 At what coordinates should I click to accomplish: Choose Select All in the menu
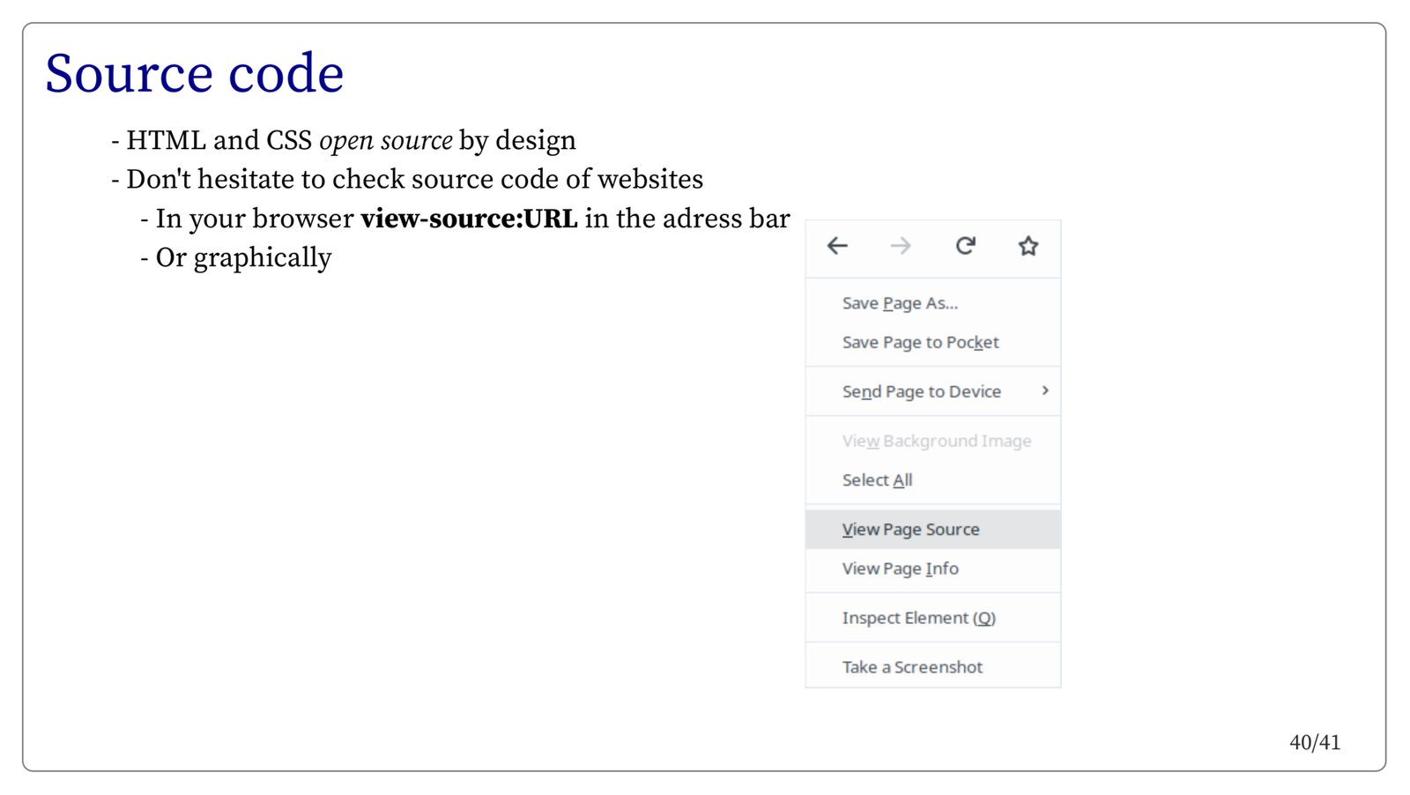point(877,480)
